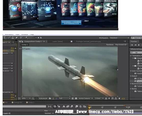Open the Full resolution dropdown
The width and height of the screenshot is (142, 116).
pyautogui.click(x=64, y=98)
